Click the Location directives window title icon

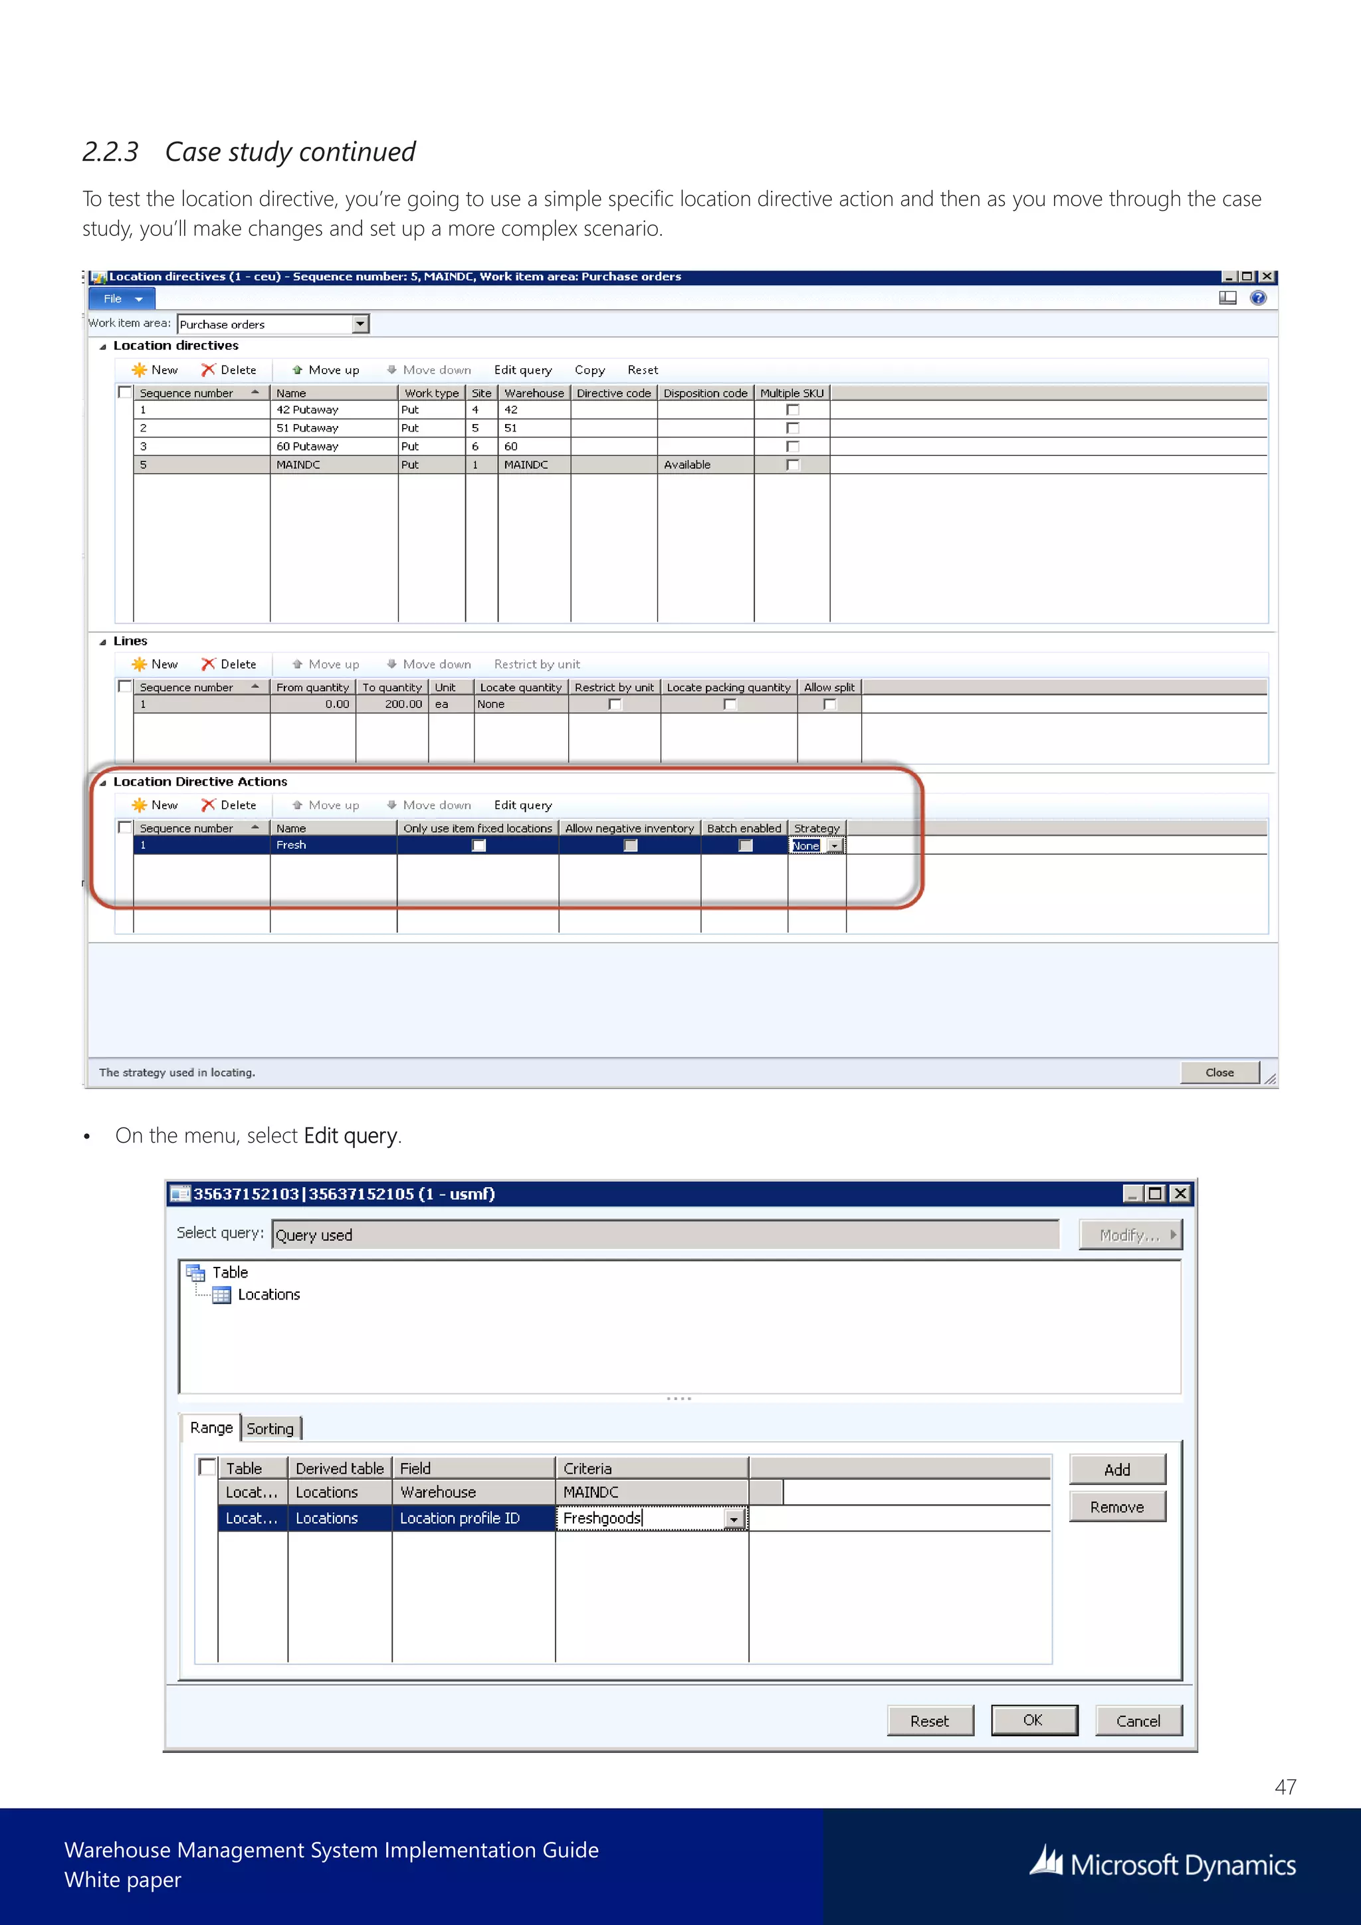coord(98,277)
